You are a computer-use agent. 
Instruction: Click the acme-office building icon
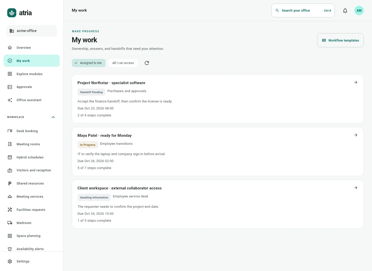[12, 31]
